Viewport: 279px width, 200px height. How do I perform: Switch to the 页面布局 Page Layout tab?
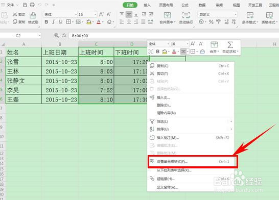coord(166,5)
